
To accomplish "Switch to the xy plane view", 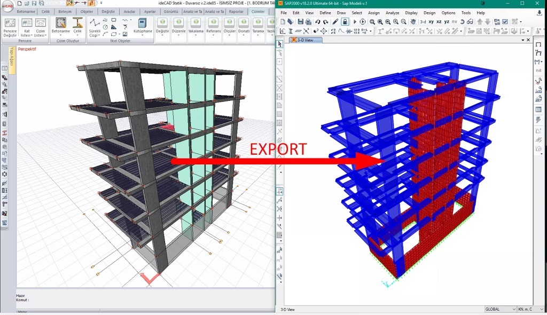I will pyautogui.click(x=431, y=22).
